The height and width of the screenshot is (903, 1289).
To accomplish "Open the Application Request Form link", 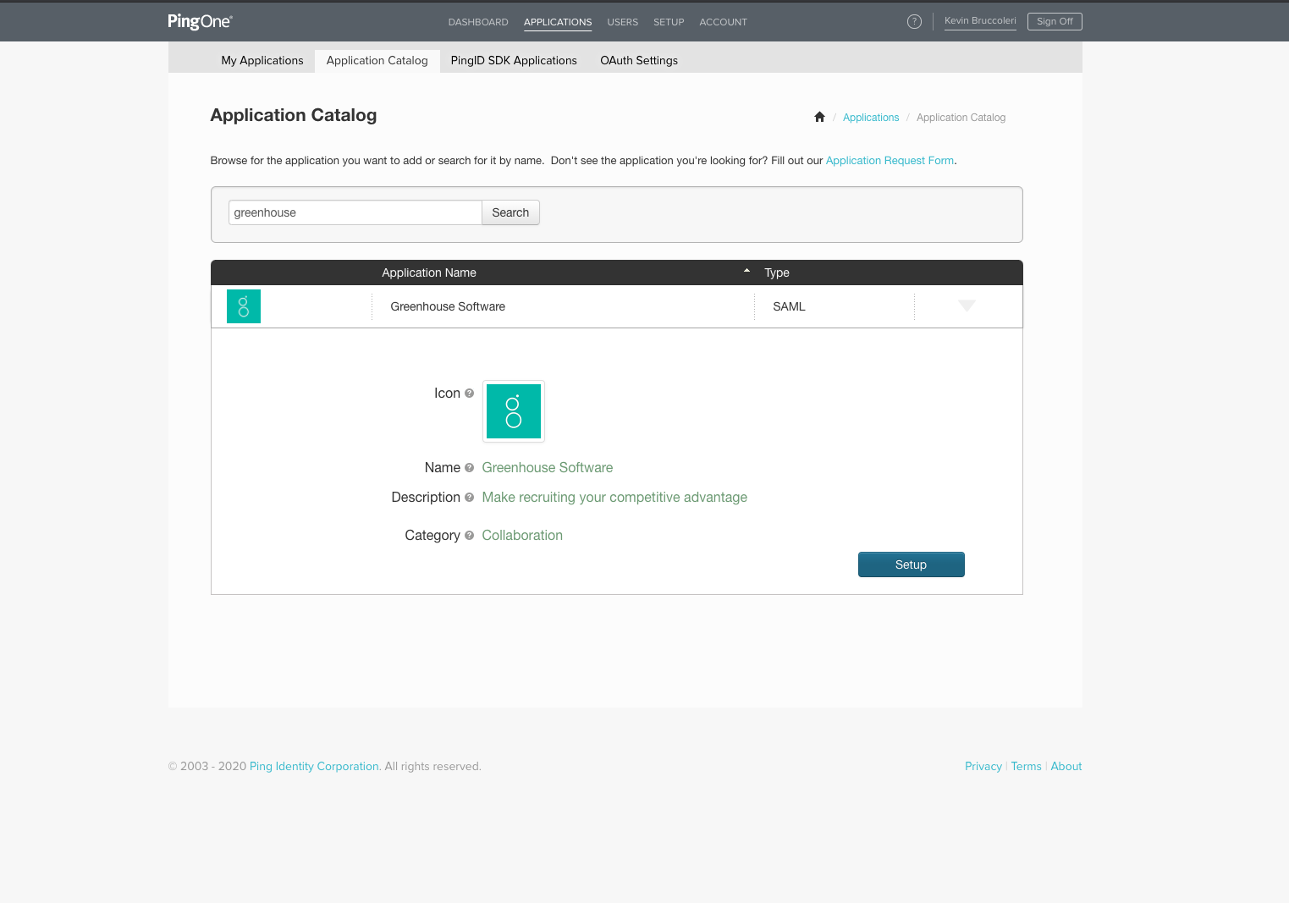I will point(890,161).
